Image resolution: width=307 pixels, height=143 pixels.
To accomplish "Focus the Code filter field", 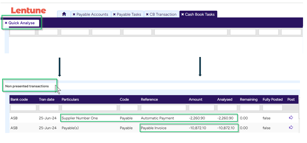I will click(x=129, y=108).
